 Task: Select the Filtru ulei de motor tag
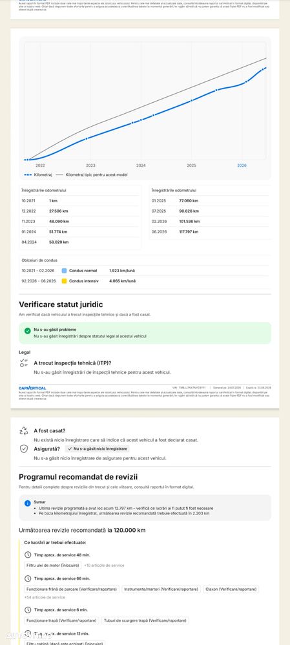pos(53,566)
